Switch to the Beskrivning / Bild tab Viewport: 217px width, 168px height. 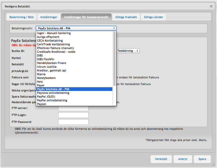pyautogui.click(x=21, y=17)
